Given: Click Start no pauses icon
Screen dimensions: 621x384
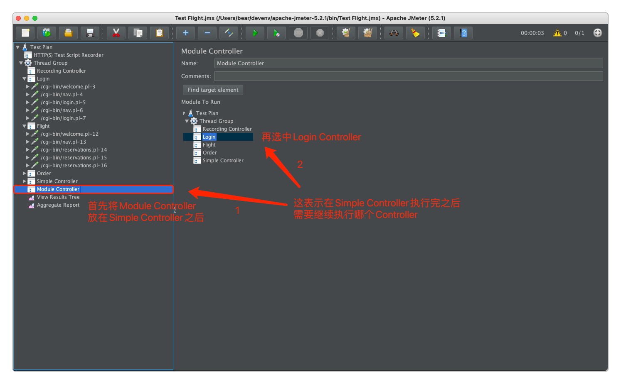Looking at the screenshot, I should (277, 33).
